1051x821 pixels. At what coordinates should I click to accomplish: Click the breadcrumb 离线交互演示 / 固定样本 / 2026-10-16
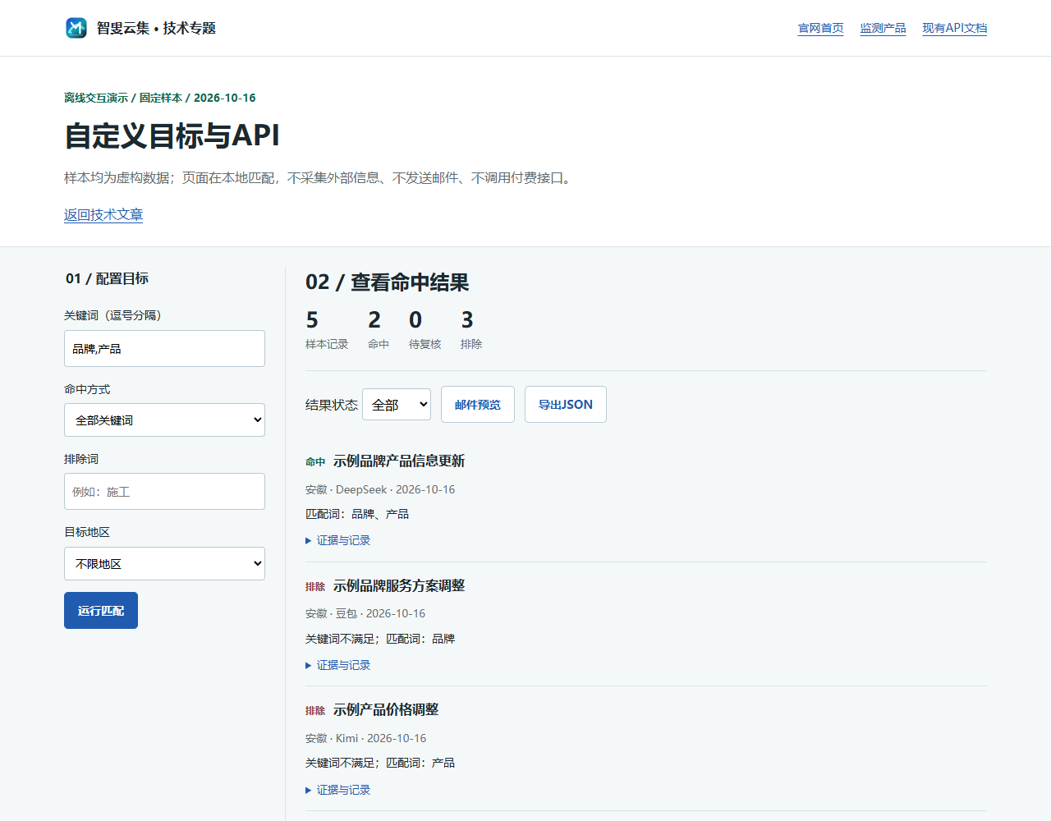pyautogui.click(x=160, y=98)
